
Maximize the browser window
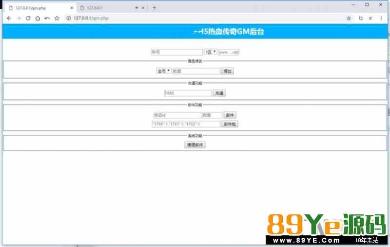click(367, 5)
